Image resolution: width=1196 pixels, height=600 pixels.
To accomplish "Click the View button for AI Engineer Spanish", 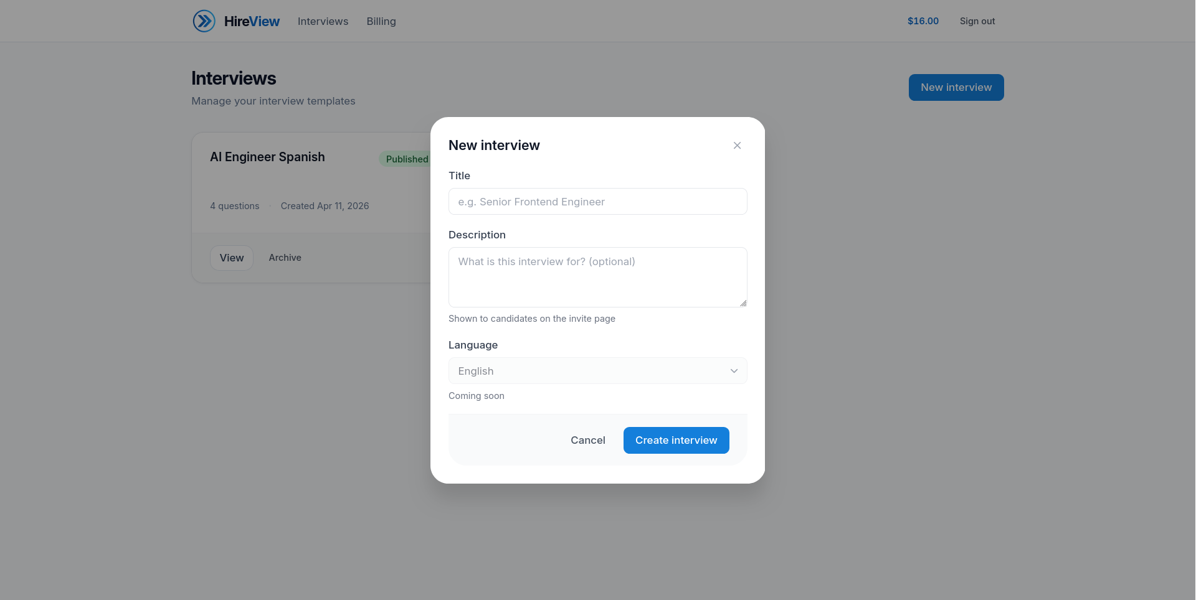I will 231,257.
